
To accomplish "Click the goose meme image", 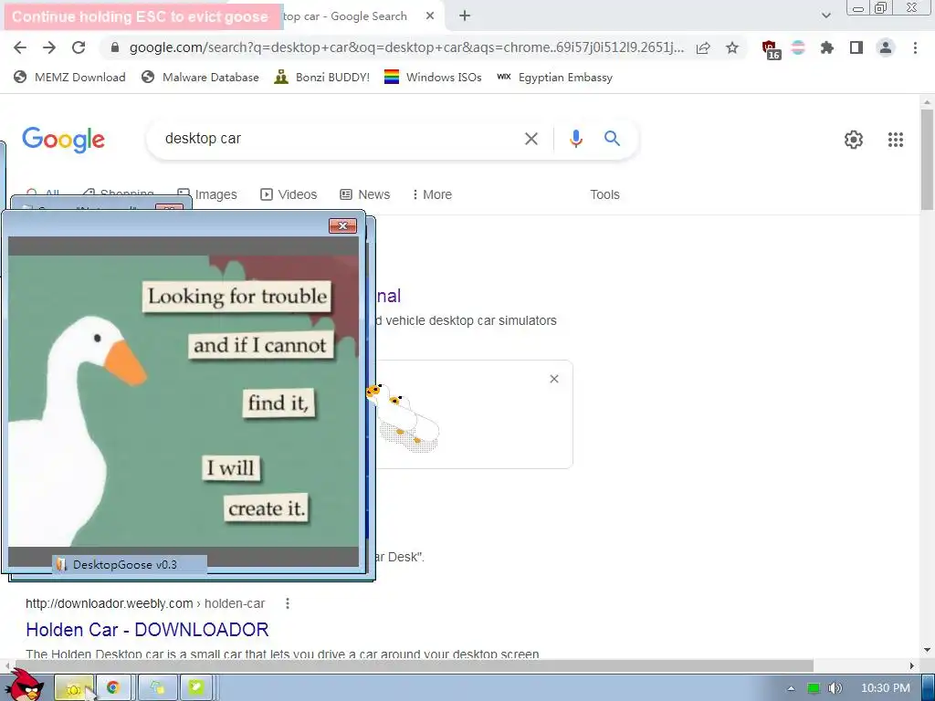I will 183,402.
